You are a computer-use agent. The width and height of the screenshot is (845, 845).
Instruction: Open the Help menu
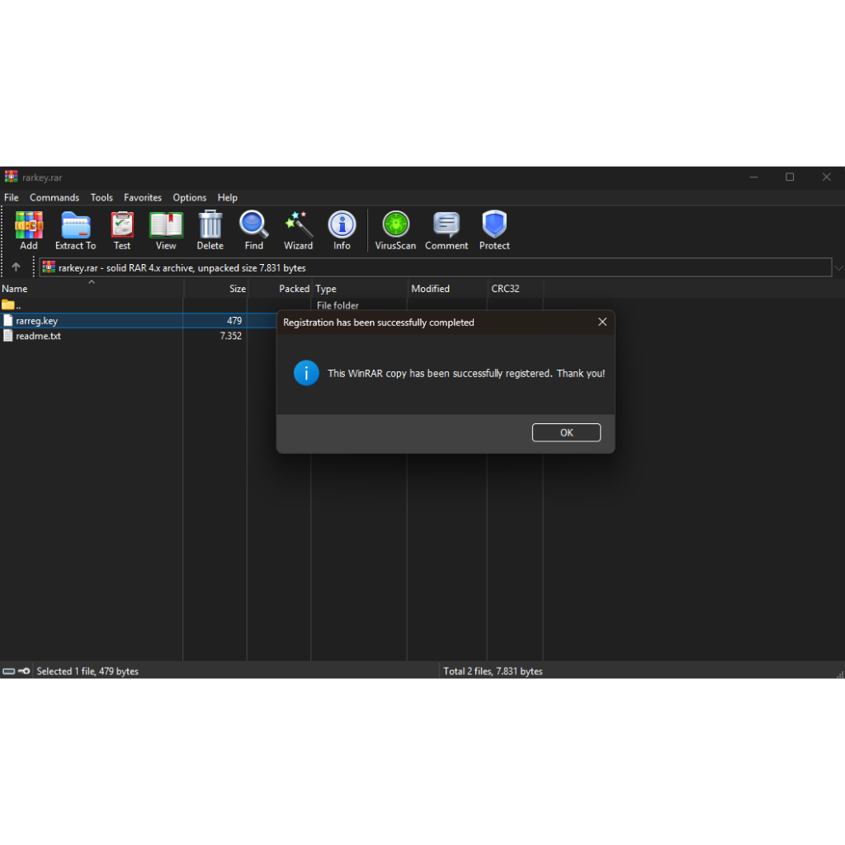(228, 198)
